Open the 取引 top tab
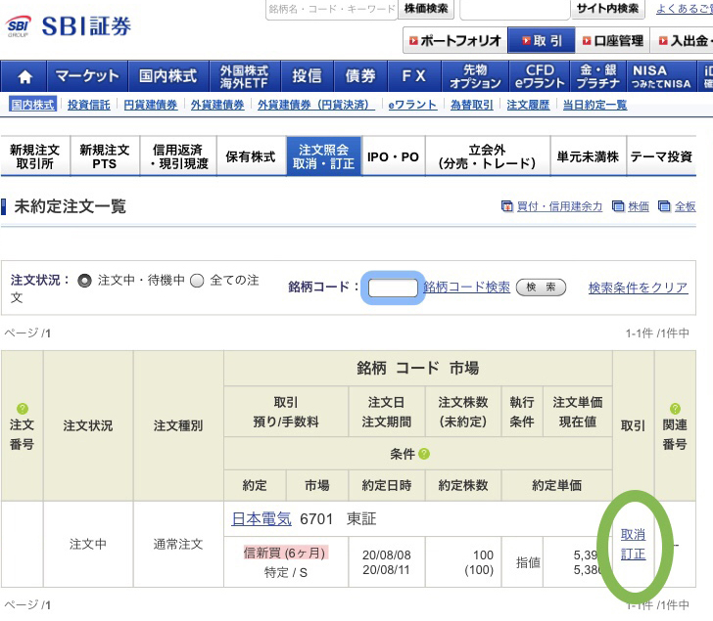Image resolution: width=713 pixels, height=621 pixels. tap(541, 41)
